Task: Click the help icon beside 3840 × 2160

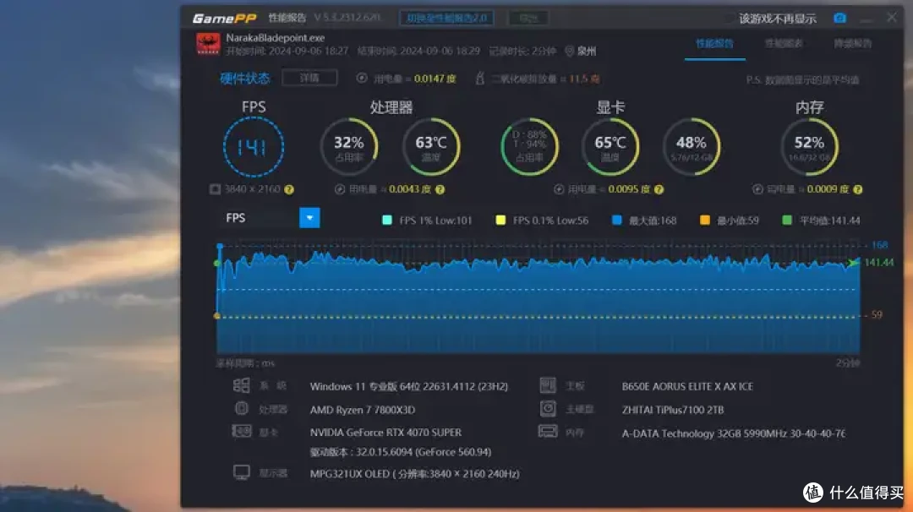Action: (x=289, y=189)
